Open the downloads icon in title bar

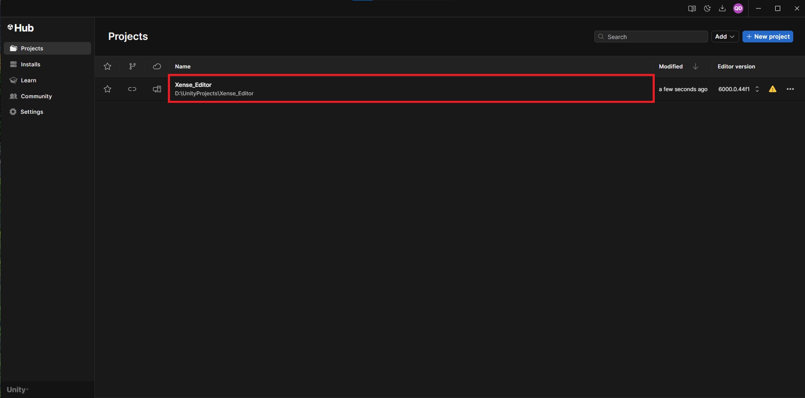[x=722, y=8]
